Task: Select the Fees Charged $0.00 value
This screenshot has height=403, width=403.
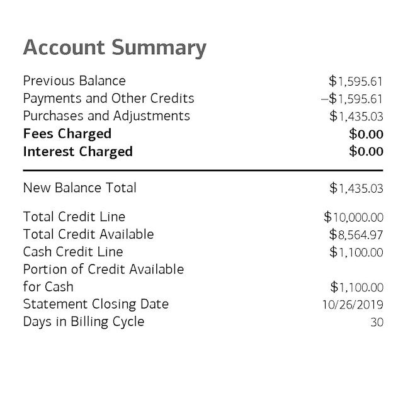Action: pos(366,134)
